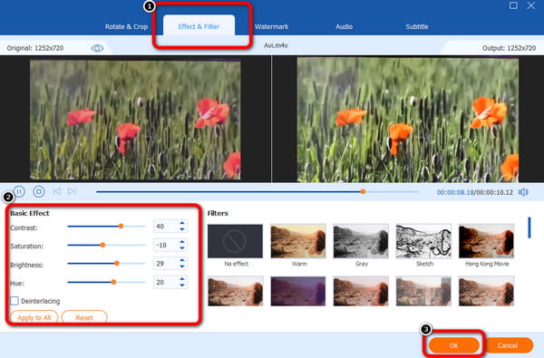Increase Saturation value with up arrow
This screenshot has width=544, height=358.
click(x=182, y=241)
